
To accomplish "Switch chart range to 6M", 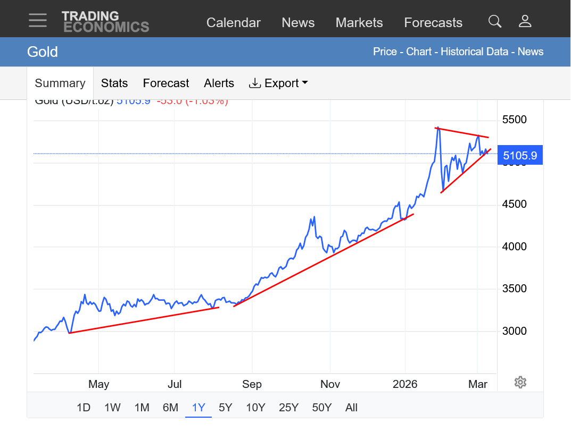I will pyautogui.click(x=170, y=408).
